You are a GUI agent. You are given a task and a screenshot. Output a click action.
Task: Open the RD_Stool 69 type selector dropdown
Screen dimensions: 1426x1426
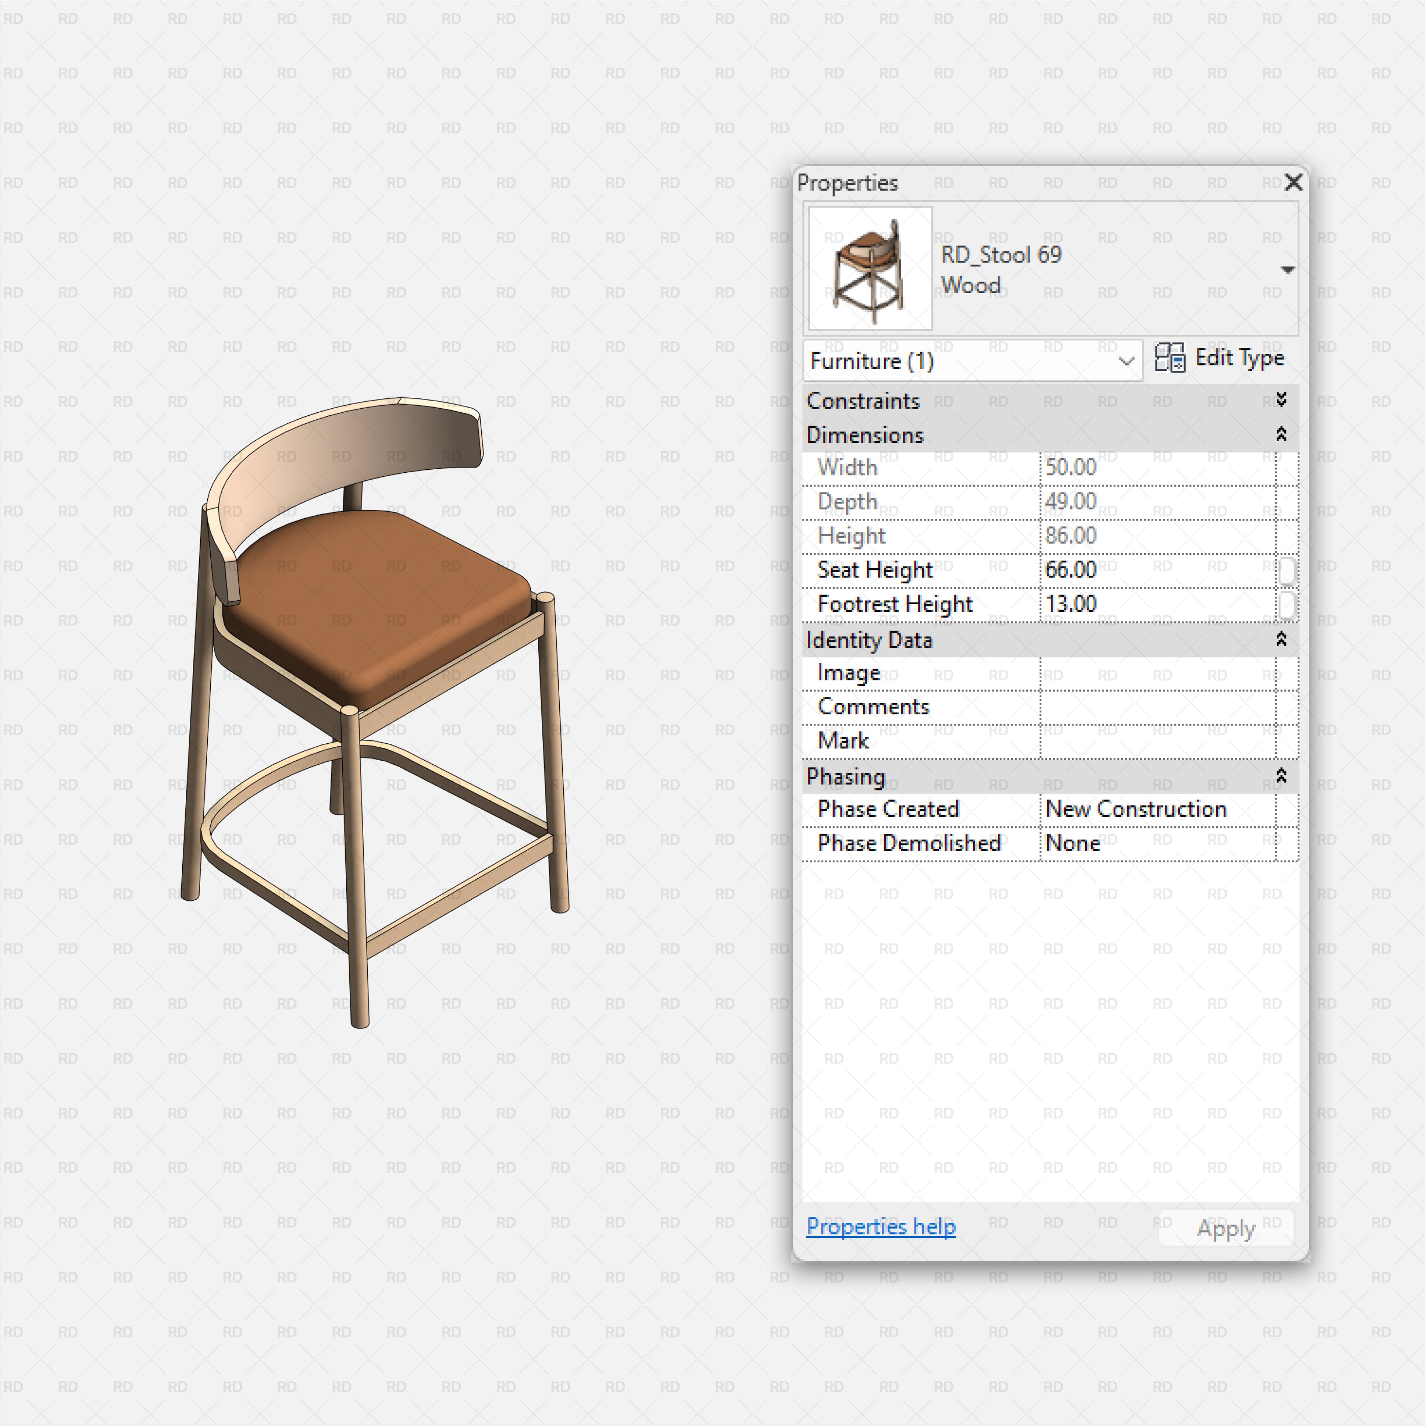(x=1287, y=270)
